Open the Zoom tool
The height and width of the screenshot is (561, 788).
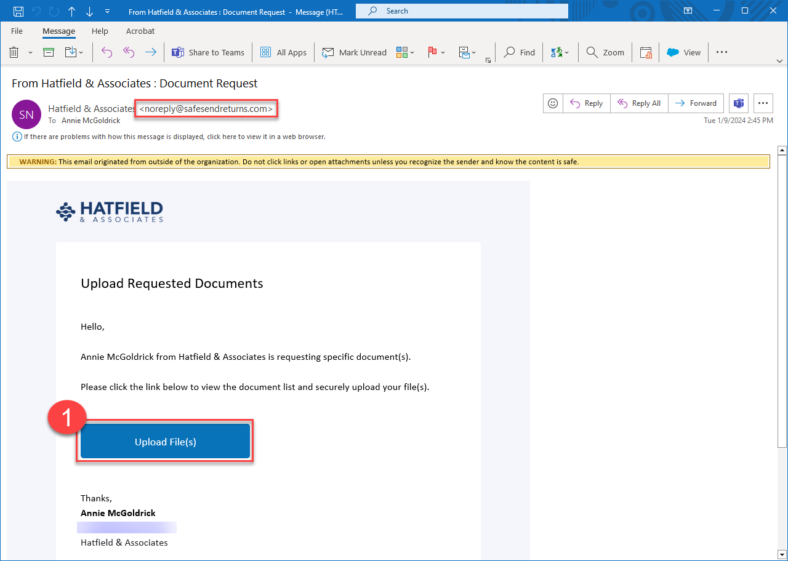click(x=605, y=52)
